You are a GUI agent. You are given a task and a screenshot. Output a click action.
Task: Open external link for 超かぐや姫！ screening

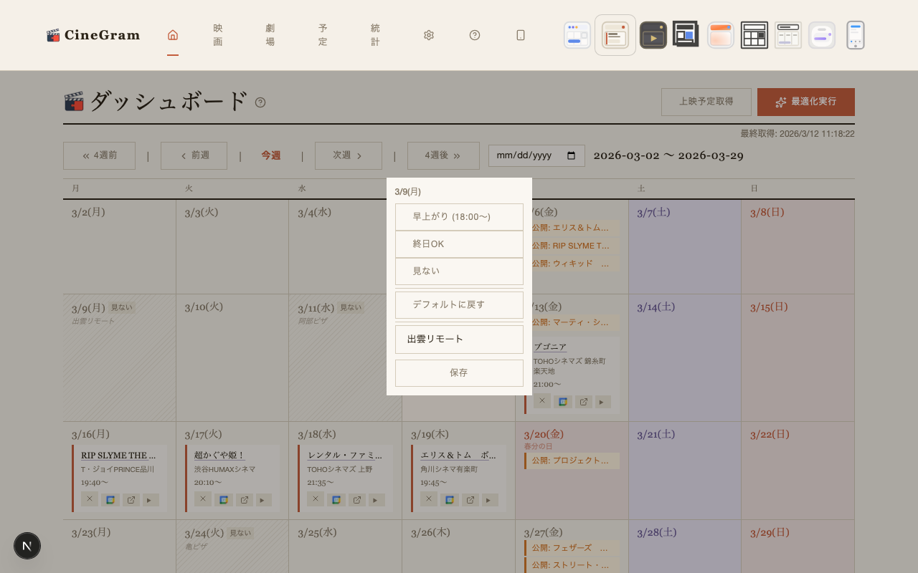(244, 500)
